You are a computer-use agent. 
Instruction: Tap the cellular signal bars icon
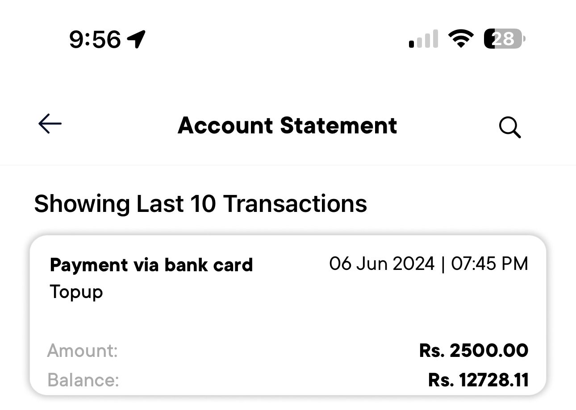(422, 39)
